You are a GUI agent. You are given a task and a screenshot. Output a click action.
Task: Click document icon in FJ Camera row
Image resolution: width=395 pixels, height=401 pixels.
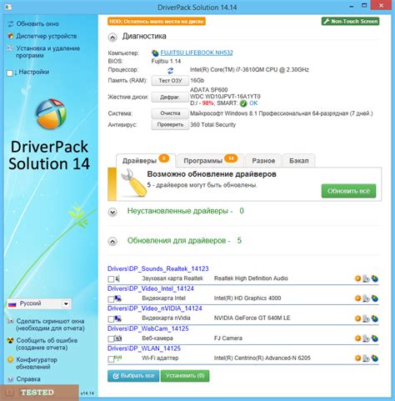pos(366,338)
